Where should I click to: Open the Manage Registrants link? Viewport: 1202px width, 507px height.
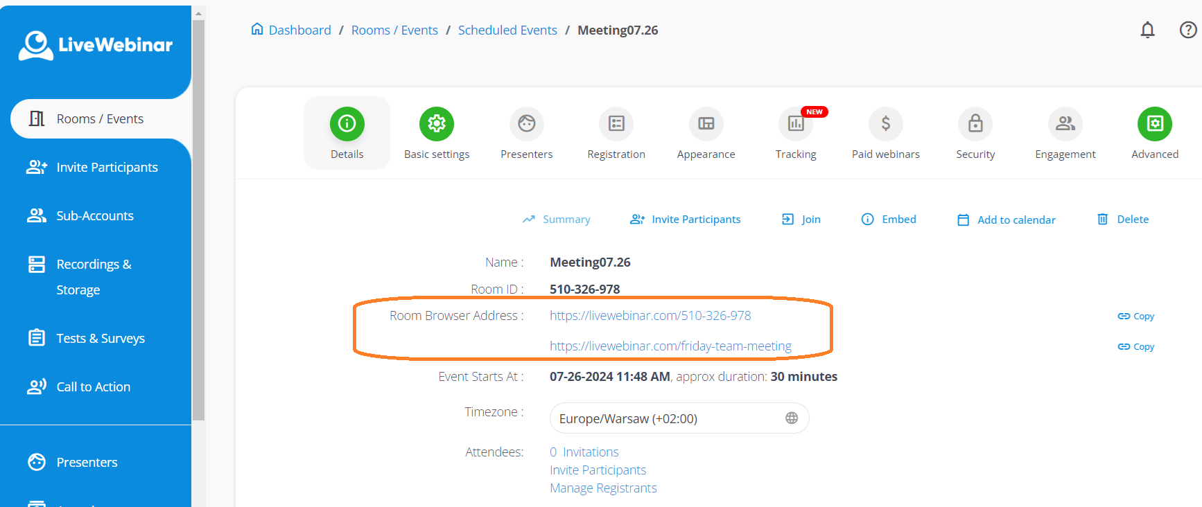pyautogui.click(x=603, y=488)
